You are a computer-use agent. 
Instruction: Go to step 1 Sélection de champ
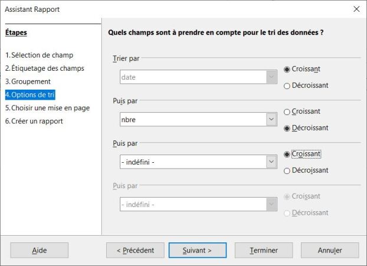tap(39, 55)
